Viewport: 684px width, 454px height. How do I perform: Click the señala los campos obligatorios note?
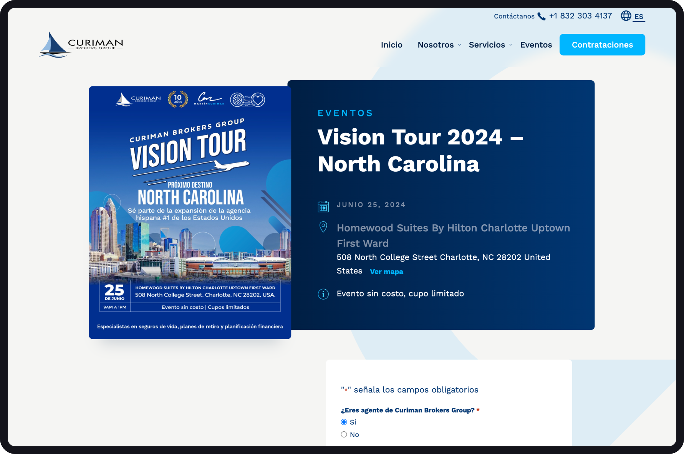click(x=409, y=390)
